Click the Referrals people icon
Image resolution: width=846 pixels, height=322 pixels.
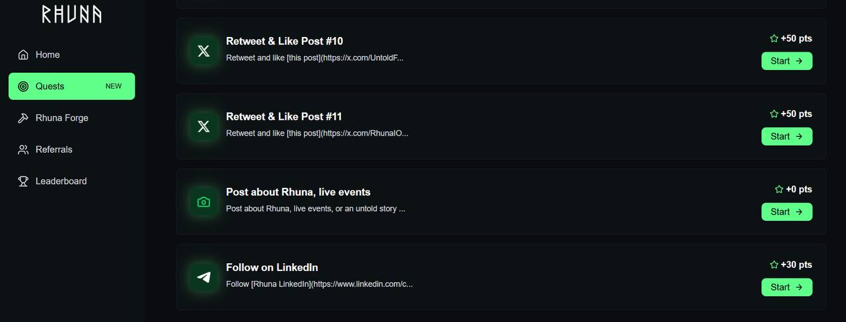point(23,150)
